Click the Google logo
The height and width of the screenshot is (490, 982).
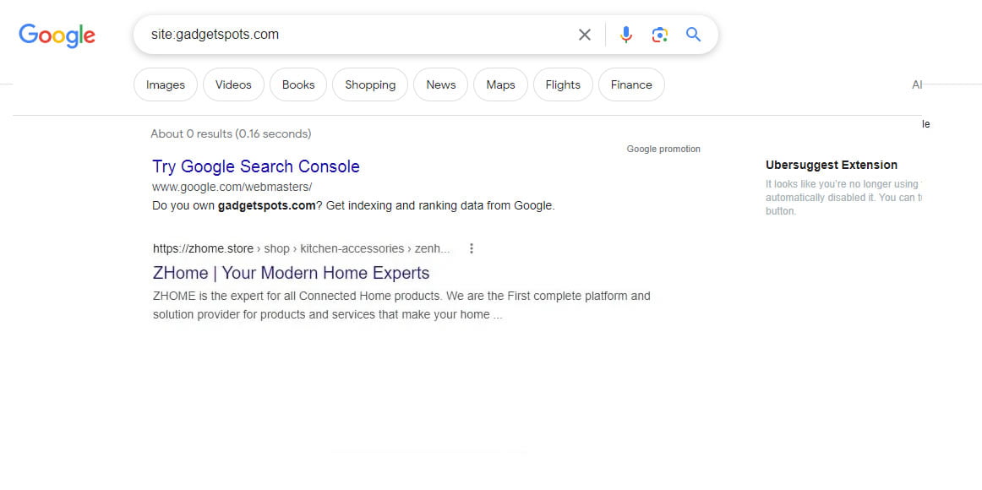(x=57, y=35)
